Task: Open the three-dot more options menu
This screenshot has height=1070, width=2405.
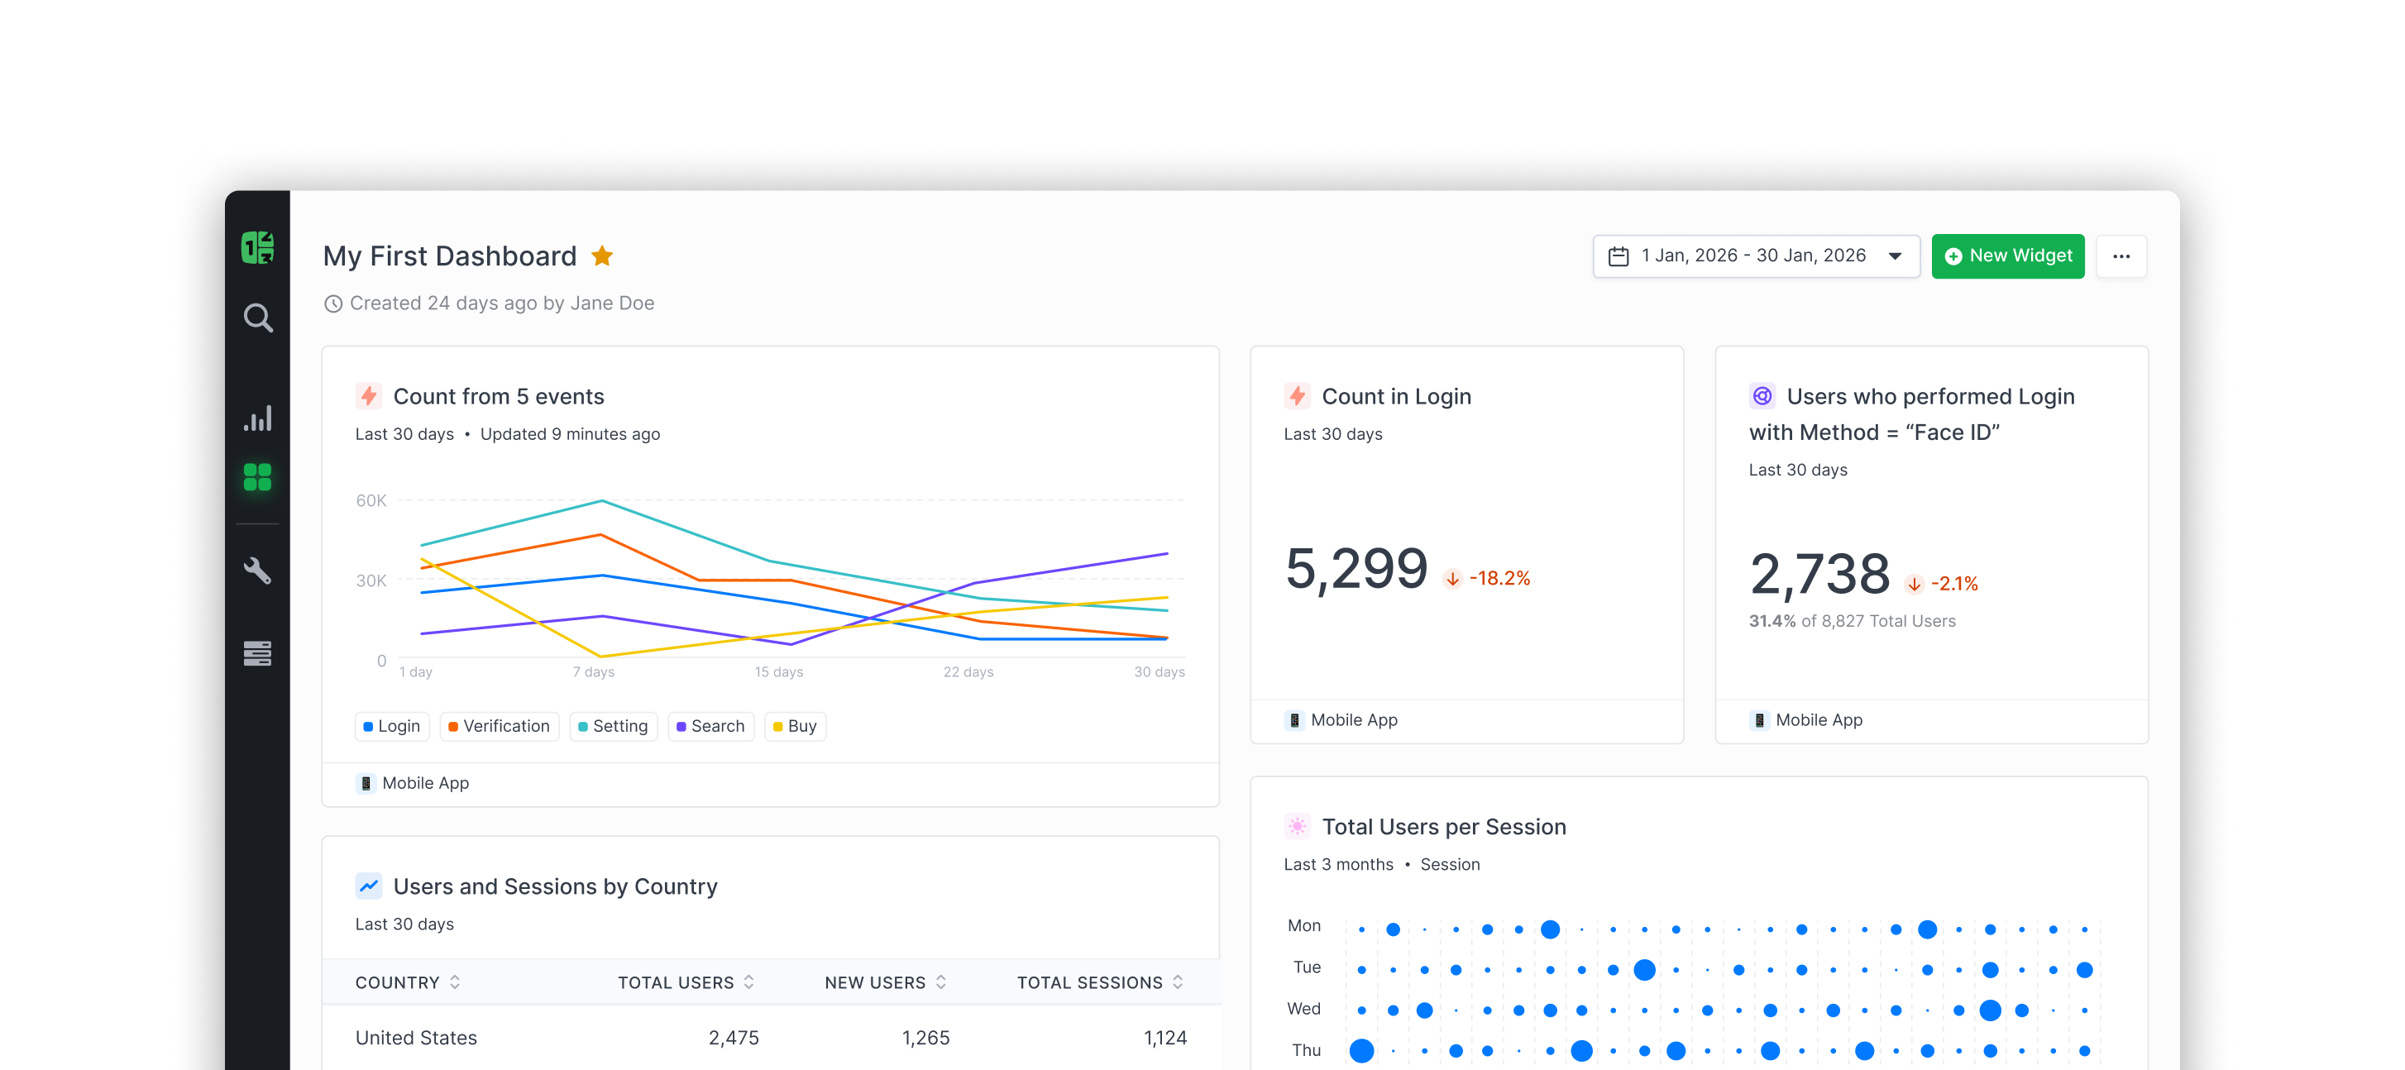Action: click(2121, 256)
